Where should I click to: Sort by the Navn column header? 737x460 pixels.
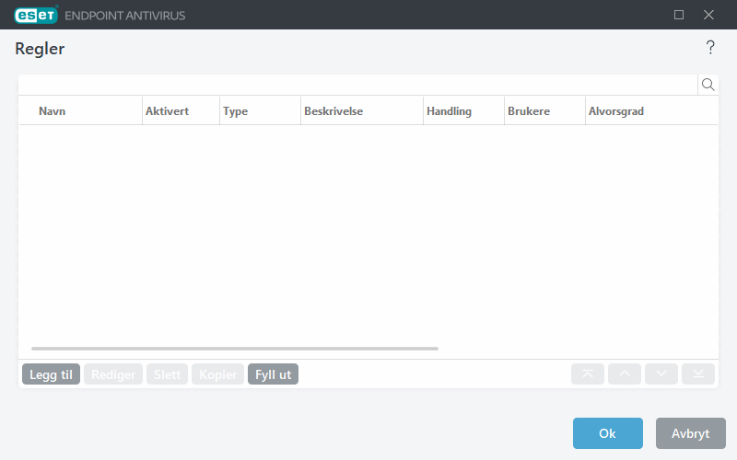[52, 111]
